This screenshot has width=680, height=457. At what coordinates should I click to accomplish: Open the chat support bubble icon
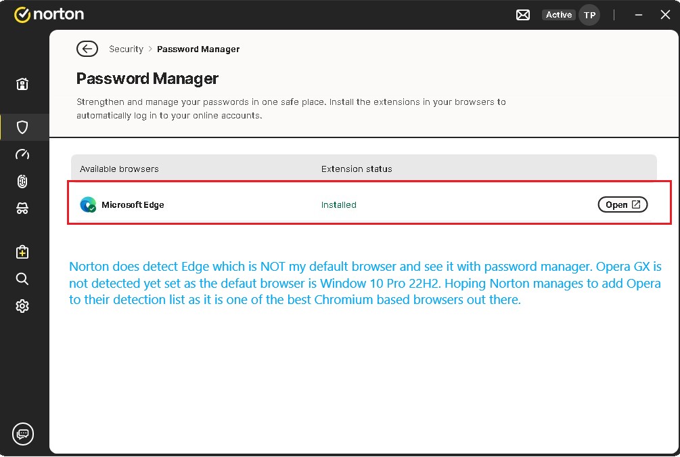[23, 434]
